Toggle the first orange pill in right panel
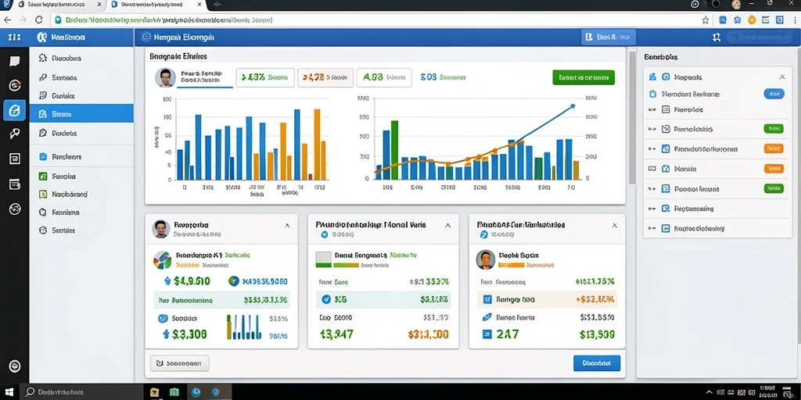 (774, 148)
